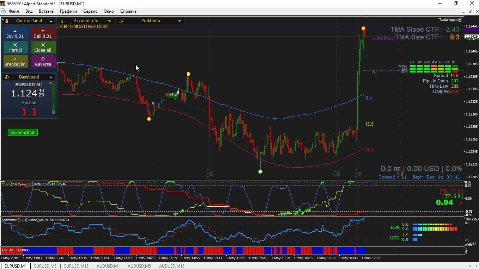Click the Partial close button
479x269 pixels.
click(15, 48)
